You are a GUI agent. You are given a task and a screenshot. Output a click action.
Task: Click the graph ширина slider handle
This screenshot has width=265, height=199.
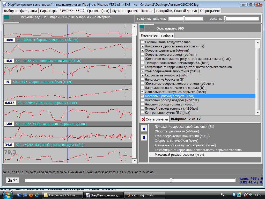[184, 19]
